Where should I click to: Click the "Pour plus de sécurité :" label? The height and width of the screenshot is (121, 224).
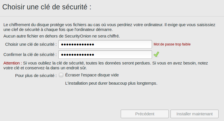(36, 75)
